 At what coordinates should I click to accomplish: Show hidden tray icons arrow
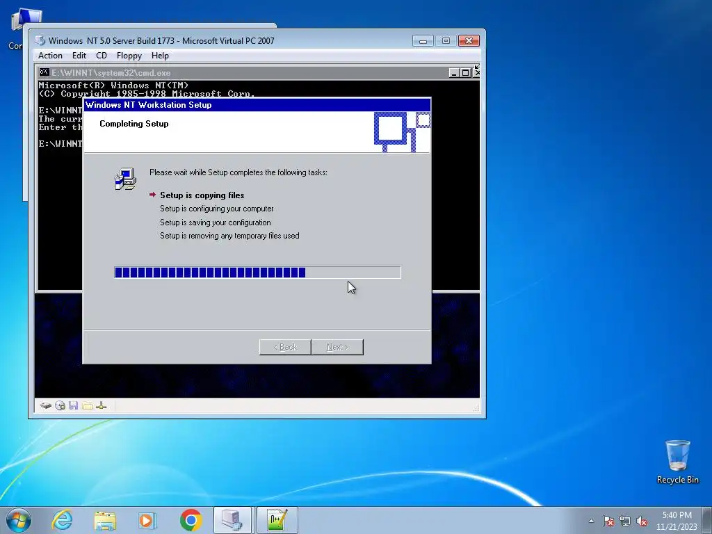pos(591,521)
